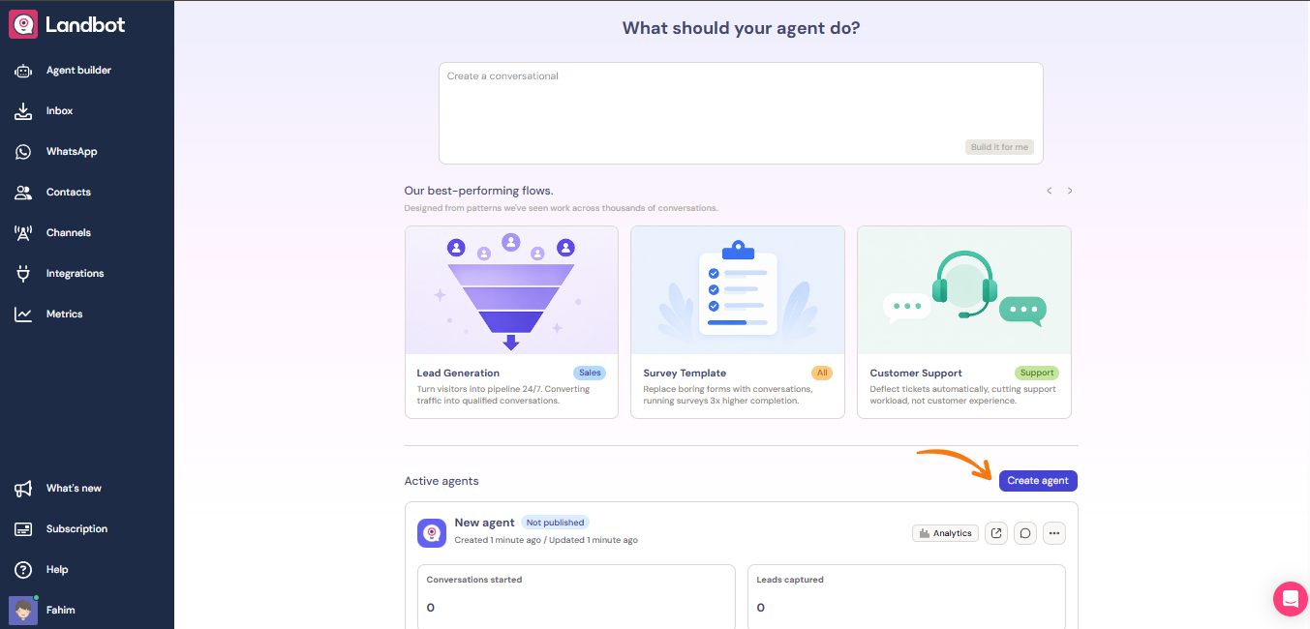Click the All tag on Survey Template
Viewport: 1310px width, 629px height.
822,373
